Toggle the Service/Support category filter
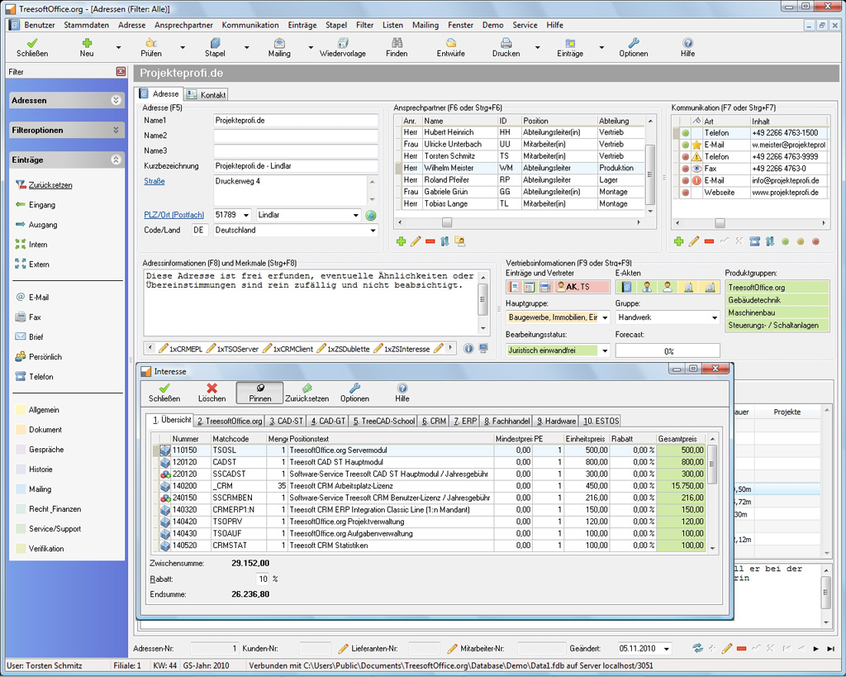The width and height of the screenshot is (846, 677). tap(55, 529)
